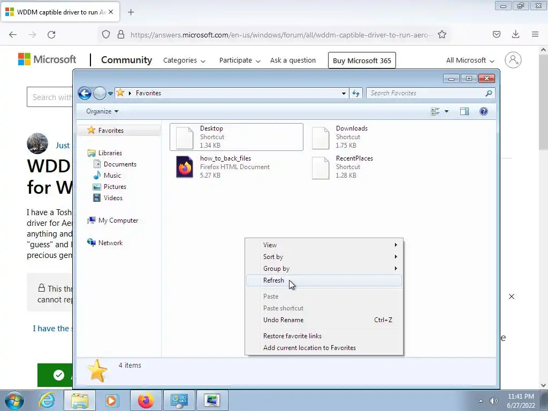Screen dimensions: 548x411
Task: Expand the address bar history dropdown
Action: click(344, 93)
